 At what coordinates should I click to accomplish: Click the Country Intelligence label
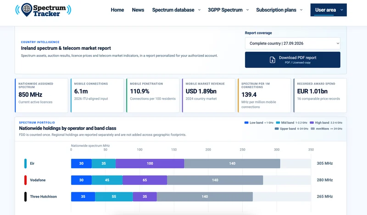click(40, 42)
